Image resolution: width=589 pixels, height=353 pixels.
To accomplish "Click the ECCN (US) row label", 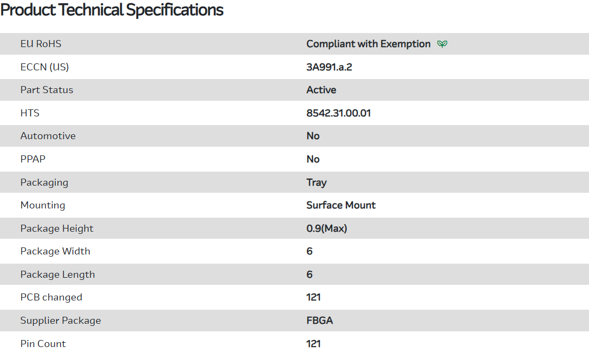I will (44, 67).
